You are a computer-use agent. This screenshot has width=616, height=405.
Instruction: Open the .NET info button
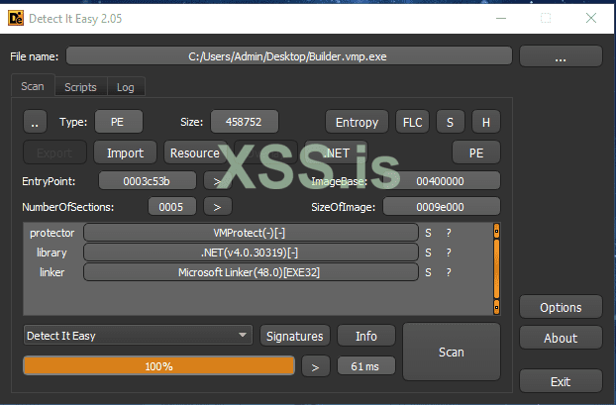point(337,152)
